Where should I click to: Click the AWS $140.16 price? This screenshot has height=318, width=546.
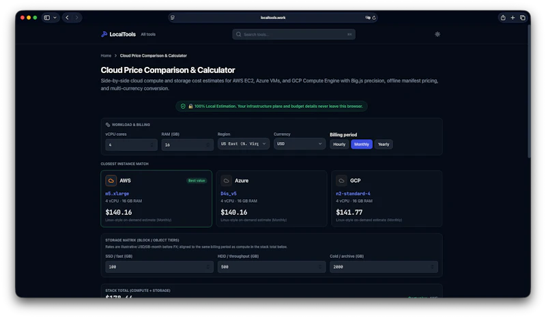[x=119, y=212]
